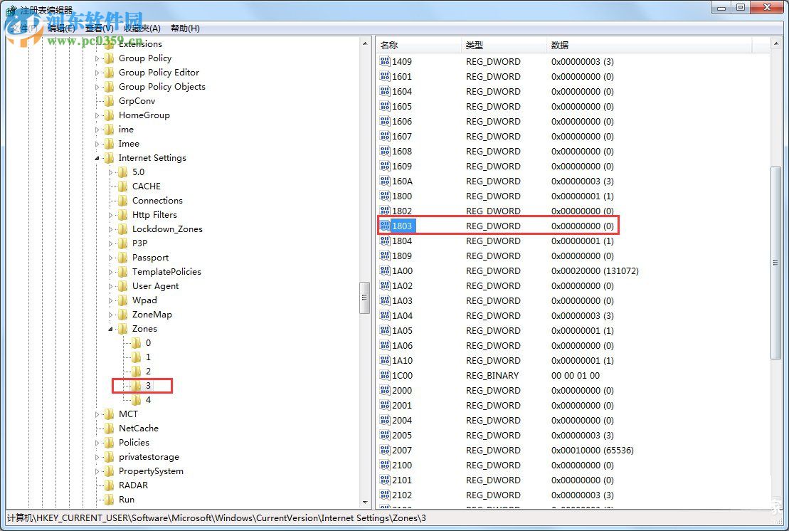Click the folder icon of the CACHE key
789x531 pixels.
click(123, 186)
